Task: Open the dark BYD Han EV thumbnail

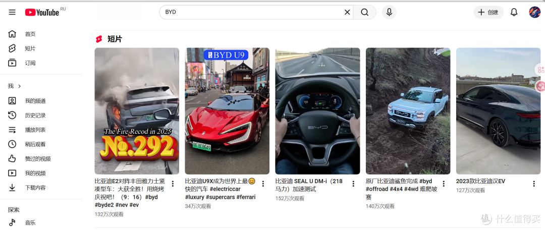Action: coord(498,111)
